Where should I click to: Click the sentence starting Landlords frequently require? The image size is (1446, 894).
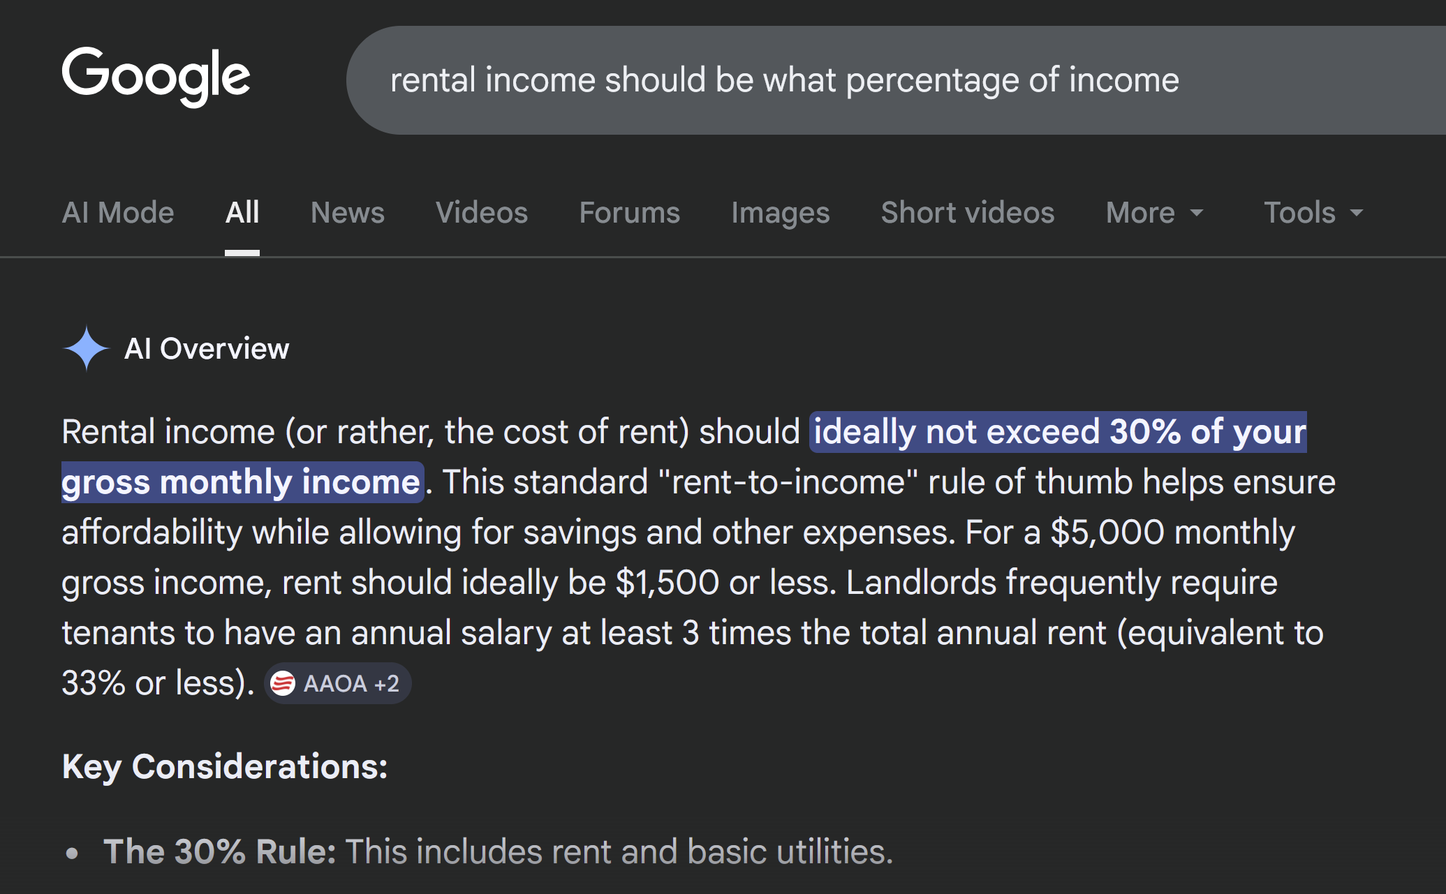click(x=1061, y=583)
